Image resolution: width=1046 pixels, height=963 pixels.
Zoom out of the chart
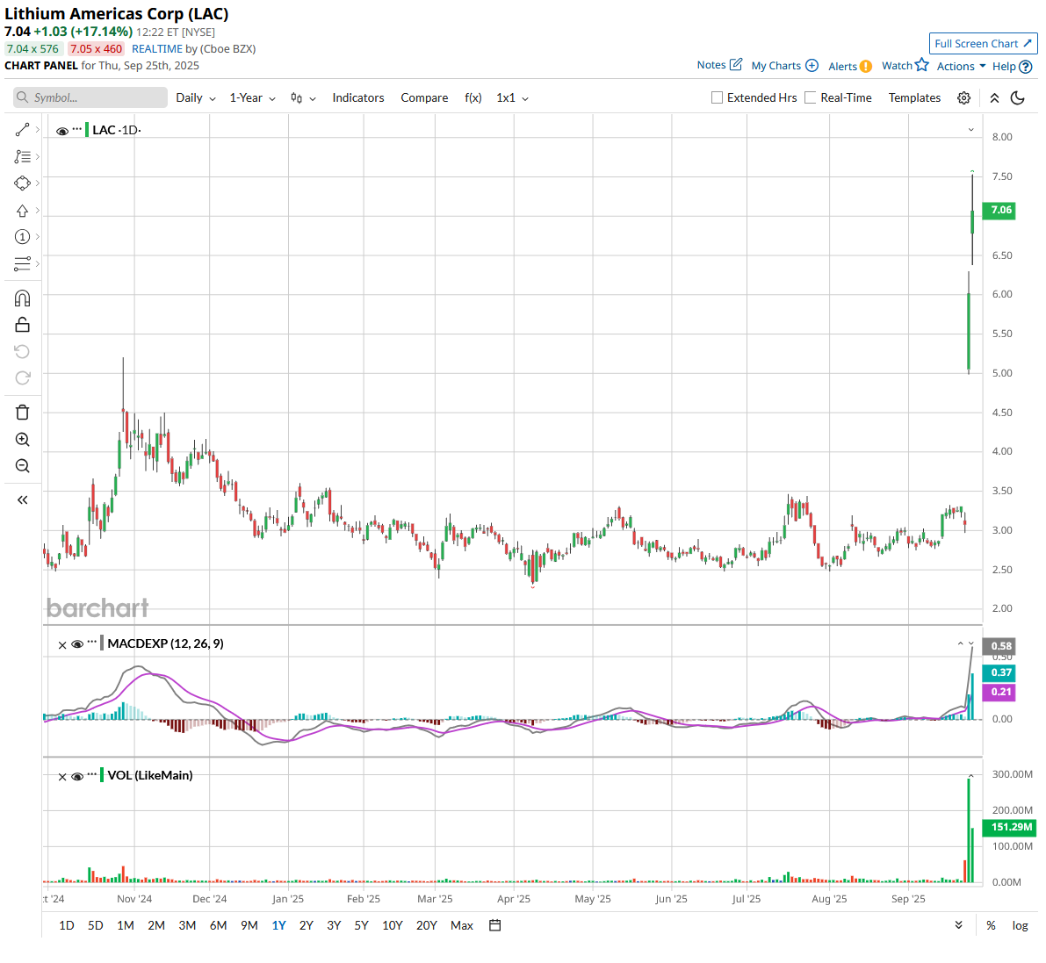click(x=22, y=466)
